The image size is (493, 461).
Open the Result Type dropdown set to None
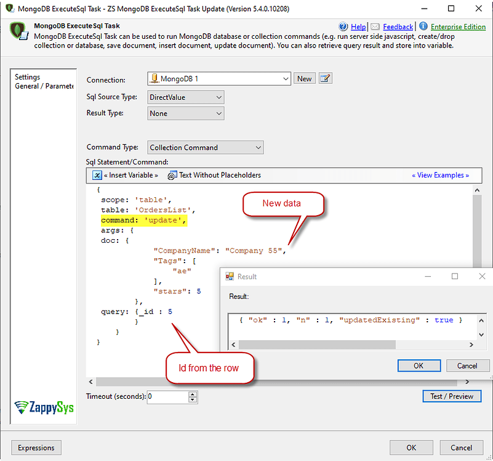[x=218, y=113]
